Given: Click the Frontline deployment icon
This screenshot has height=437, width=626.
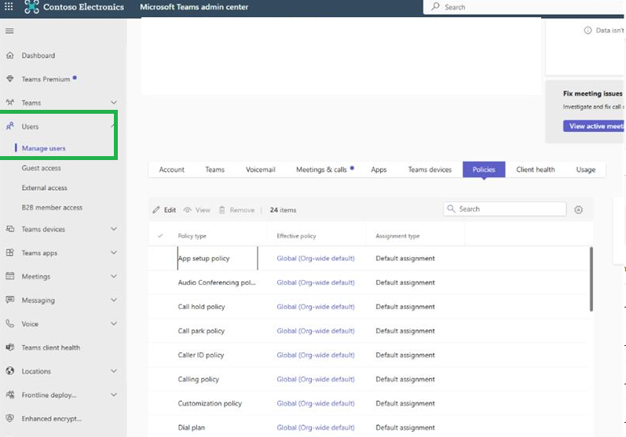Looking at the screenshot, I should (x=10, y=395).
